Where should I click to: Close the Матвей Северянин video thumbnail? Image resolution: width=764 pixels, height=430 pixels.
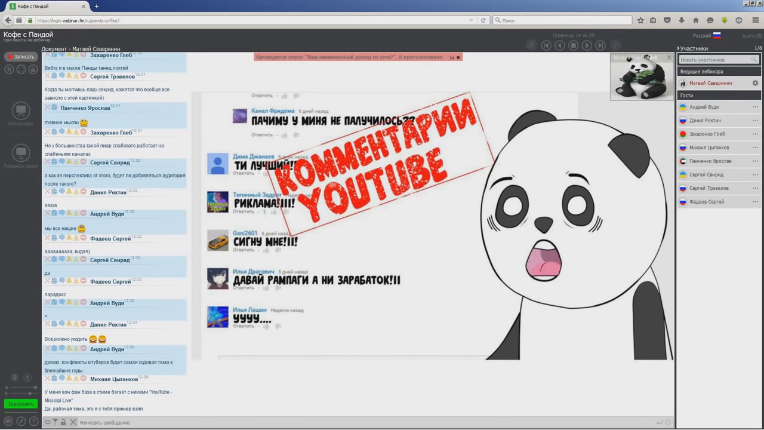pos(669,58)
